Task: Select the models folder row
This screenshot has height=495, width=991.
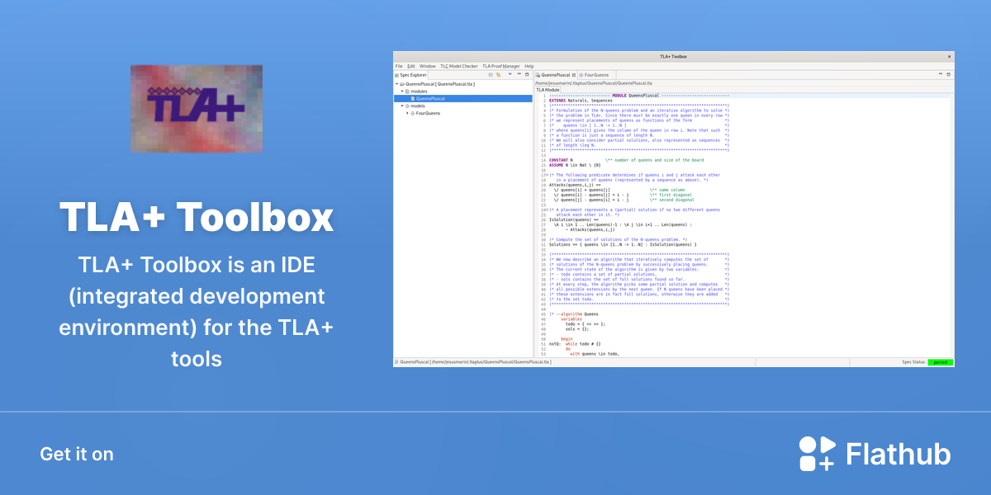Action: (462, 106)
